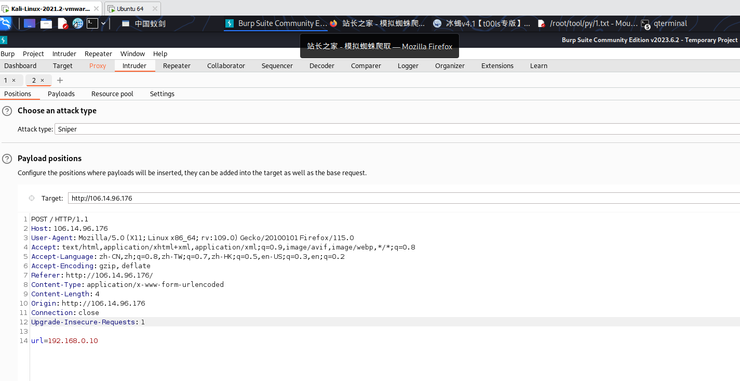Switch to the Resource pool sub-tab
740x381 pixels.
112,94
